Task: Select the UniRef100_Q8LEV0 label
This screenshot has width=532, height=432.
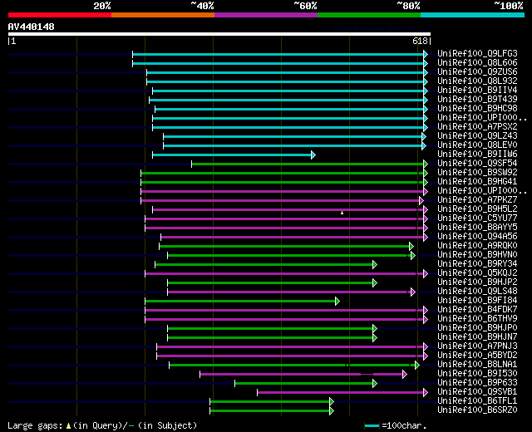Action: pos(477,145)
